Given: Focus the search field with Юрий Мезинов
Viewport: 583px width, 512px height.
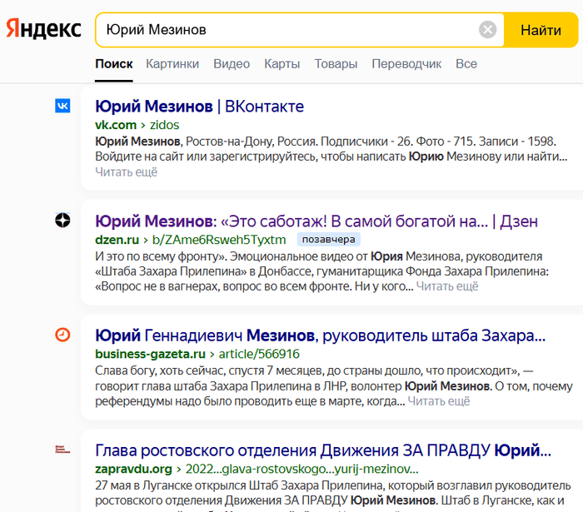Looking at the screenshot, I should 287,30.
